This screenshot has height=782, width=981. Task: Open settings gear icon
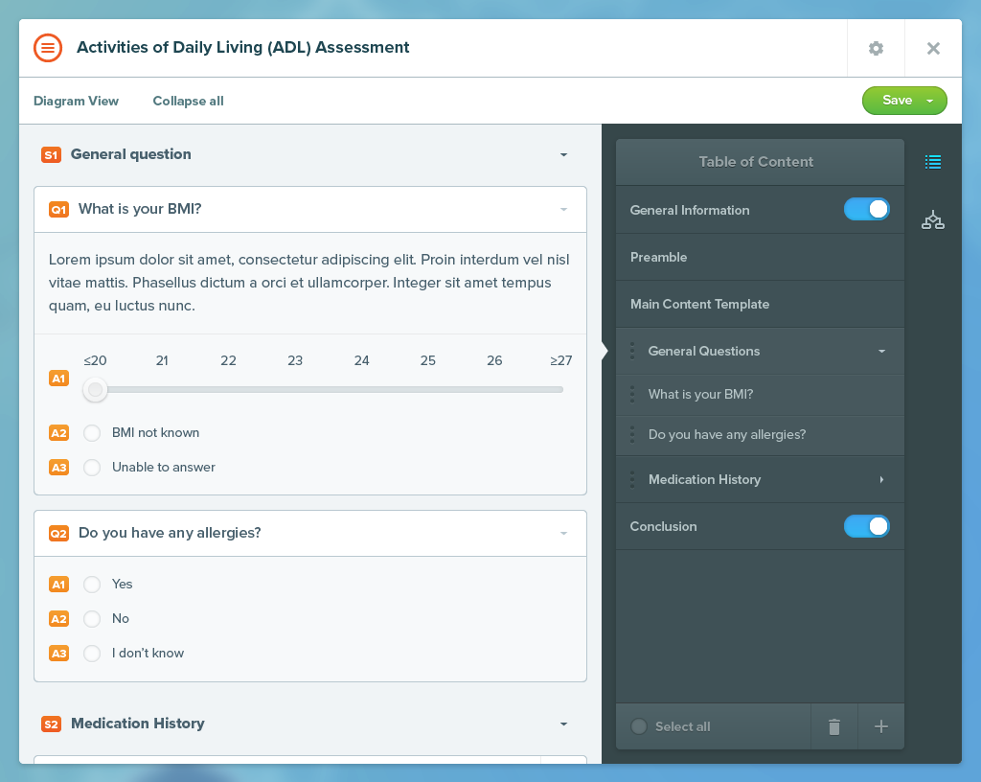point(876,48)
